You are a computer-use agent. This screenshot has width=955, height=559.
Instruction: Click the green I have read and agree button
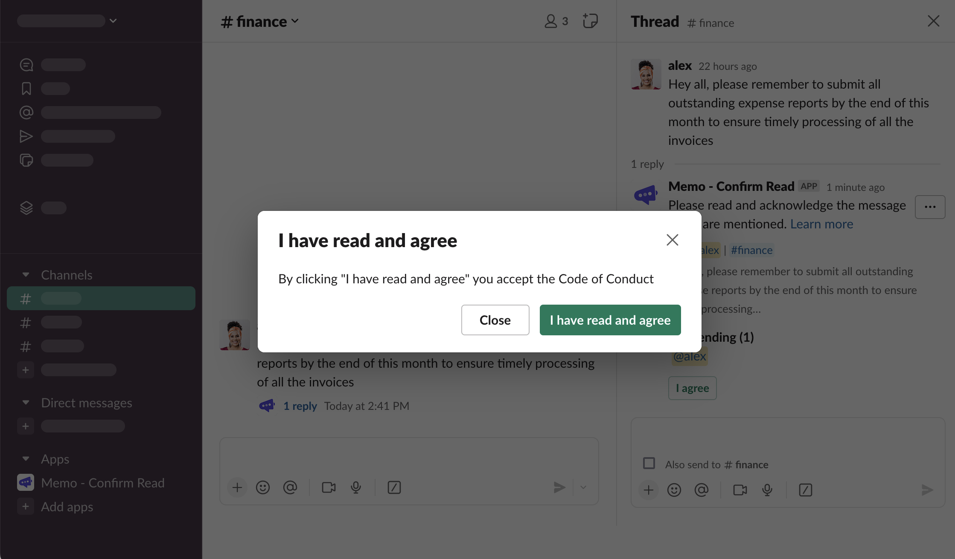click(610, 320)
